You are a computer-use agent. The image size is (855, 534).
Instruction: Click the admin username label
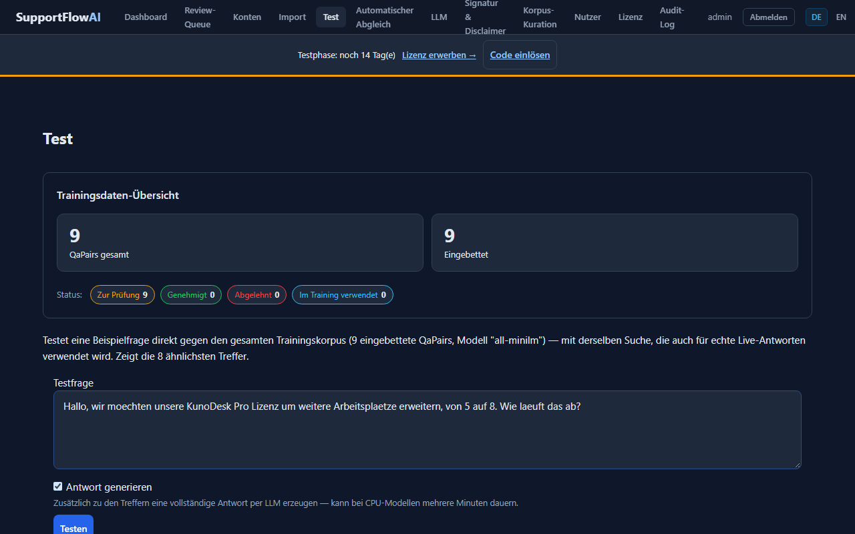point(720,17)
